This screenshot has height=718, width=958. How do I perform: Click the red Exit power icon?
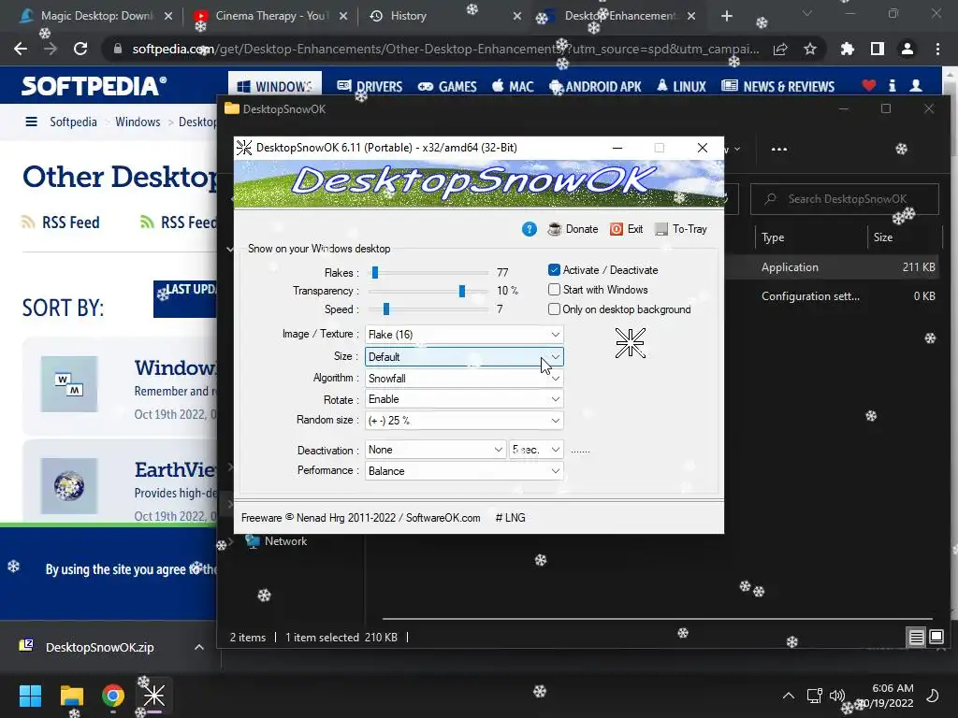[626, 229]
